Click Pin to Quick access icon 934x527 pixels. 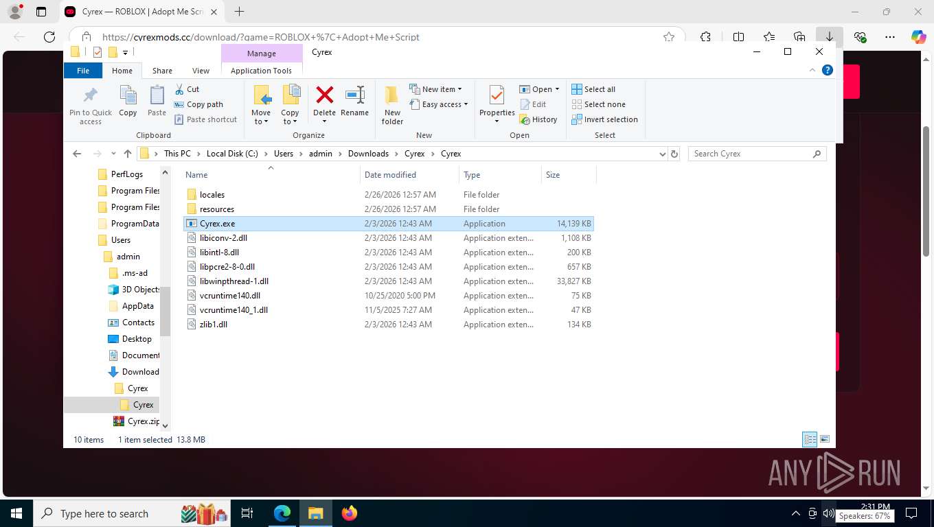pyautogui.click(x=90, y=95)
